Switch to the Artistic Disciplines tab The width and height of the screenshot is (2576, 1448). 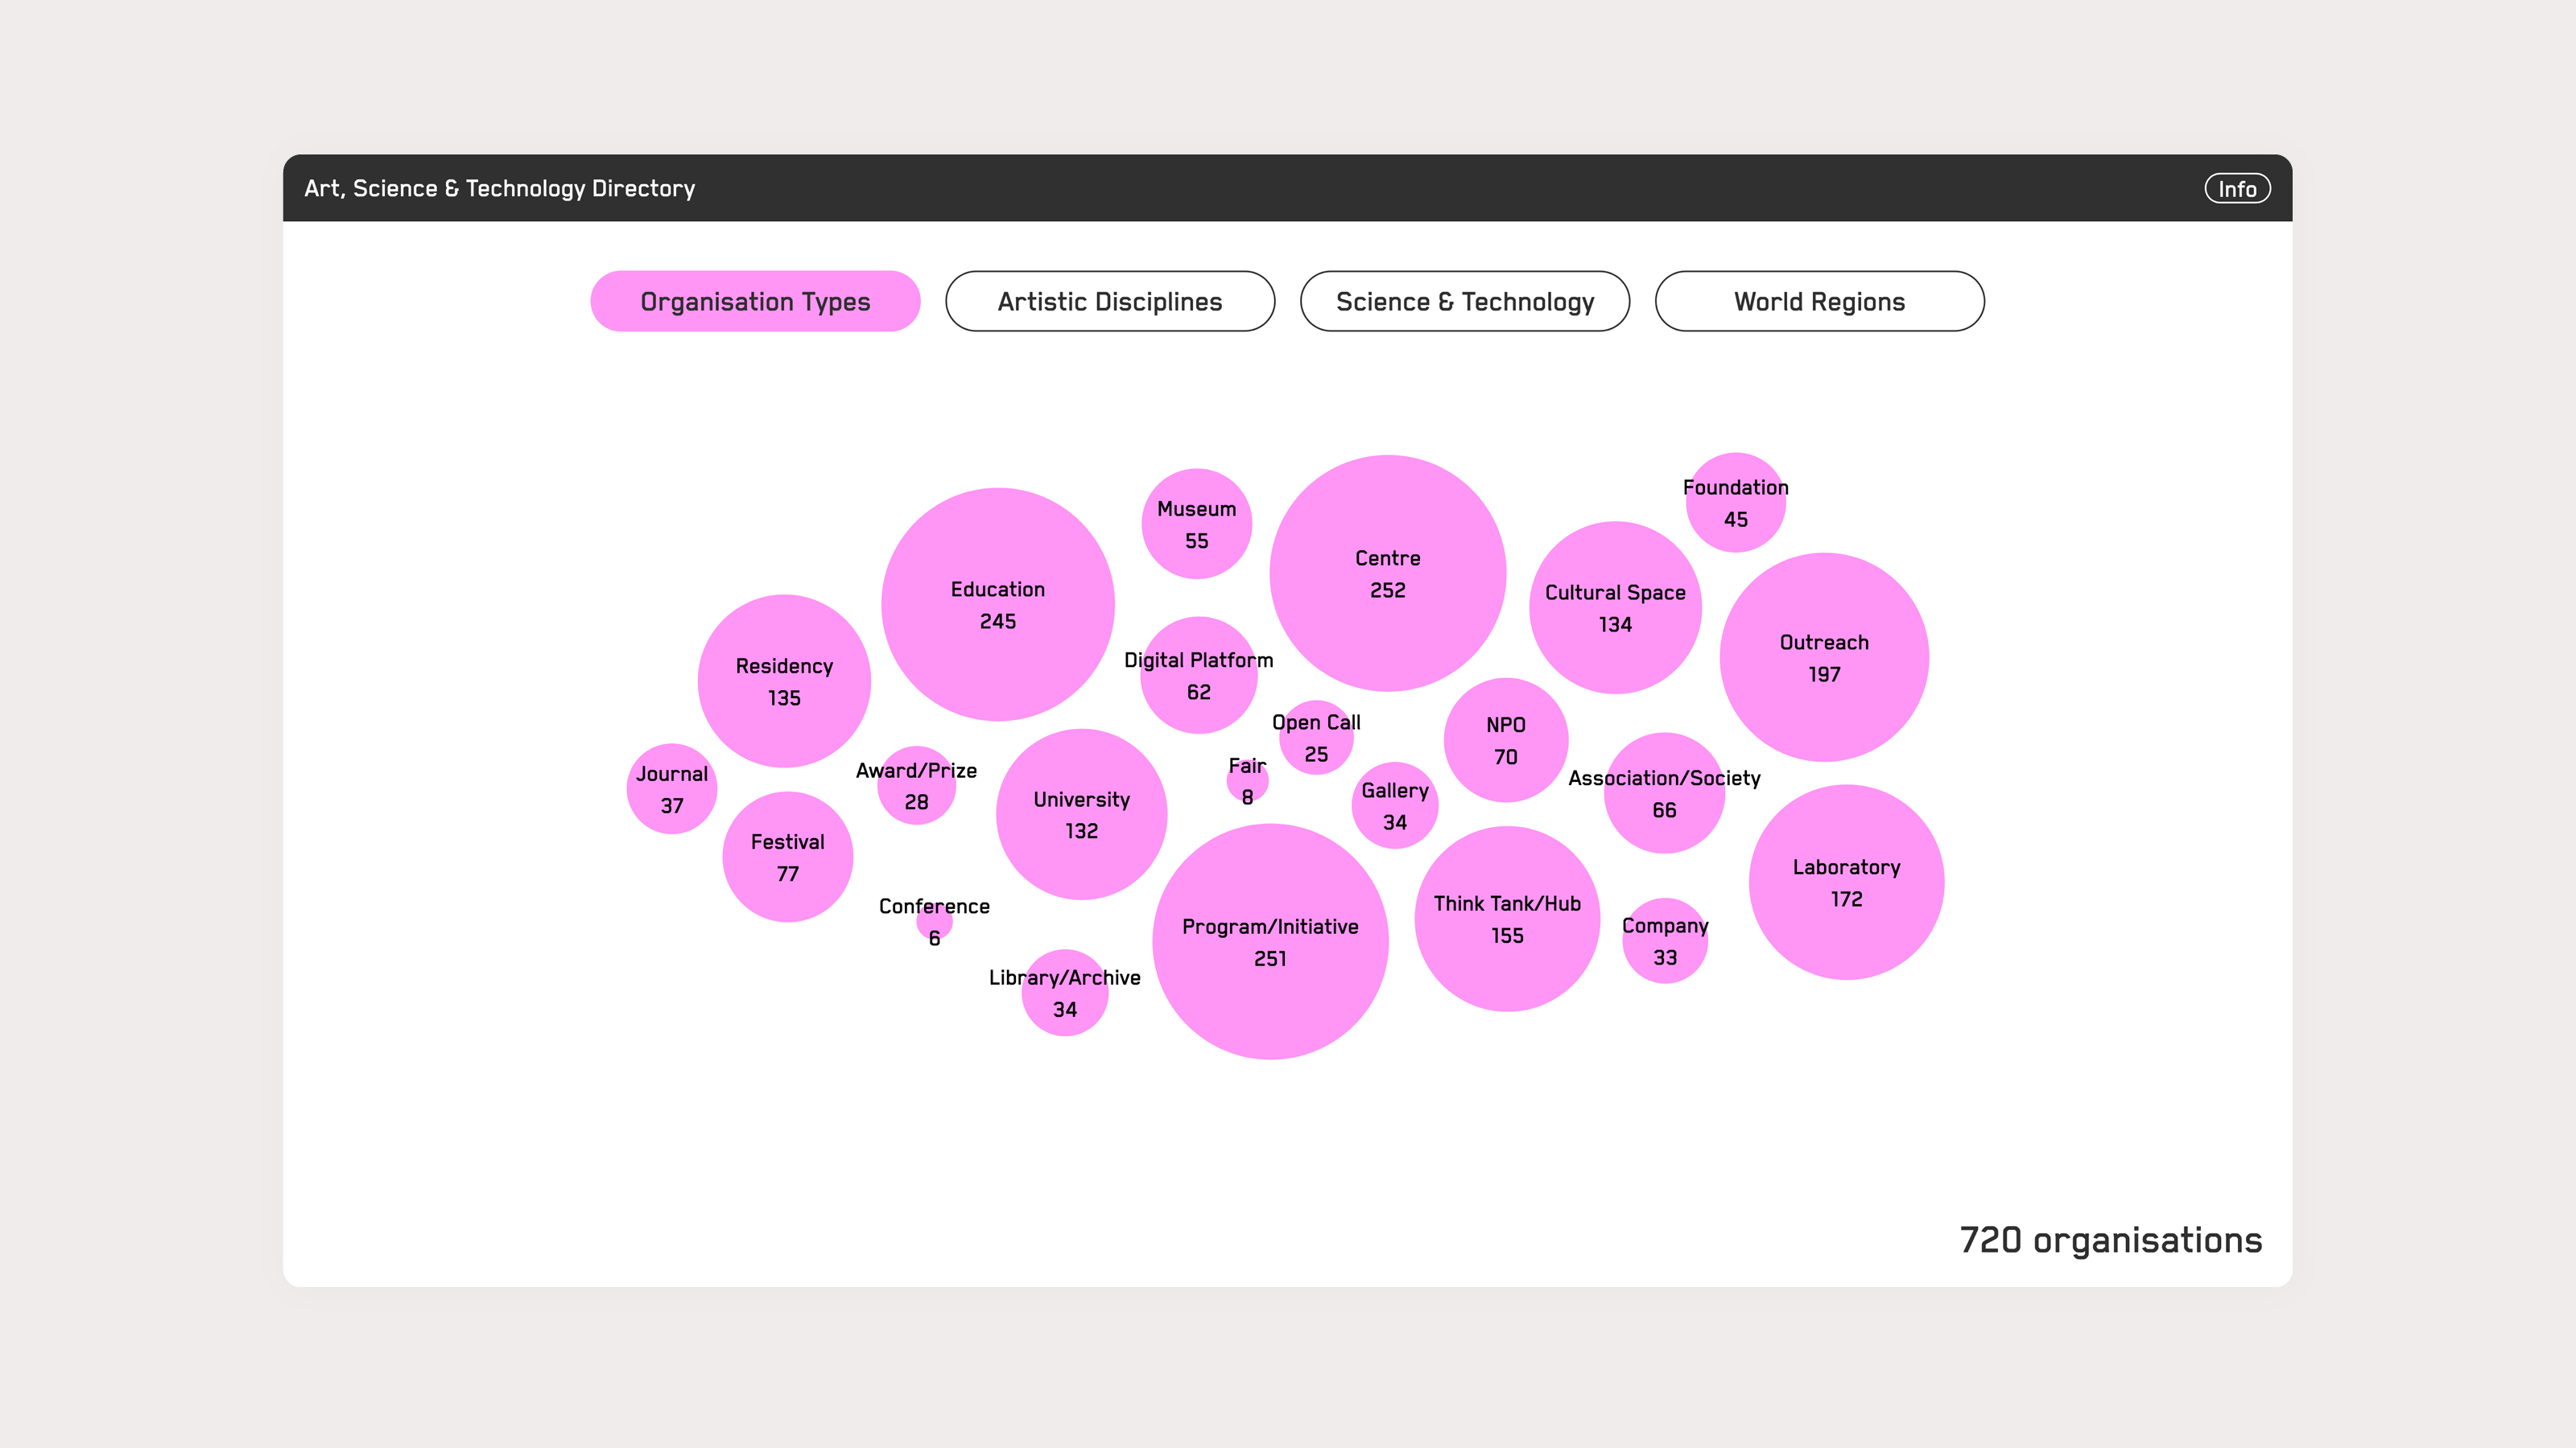pos(1109,301)
